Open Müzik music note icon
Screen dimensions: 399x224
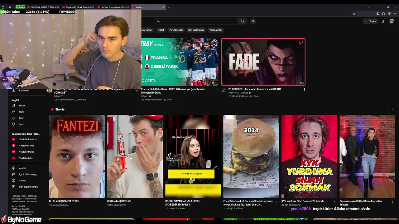coord(13,106)
